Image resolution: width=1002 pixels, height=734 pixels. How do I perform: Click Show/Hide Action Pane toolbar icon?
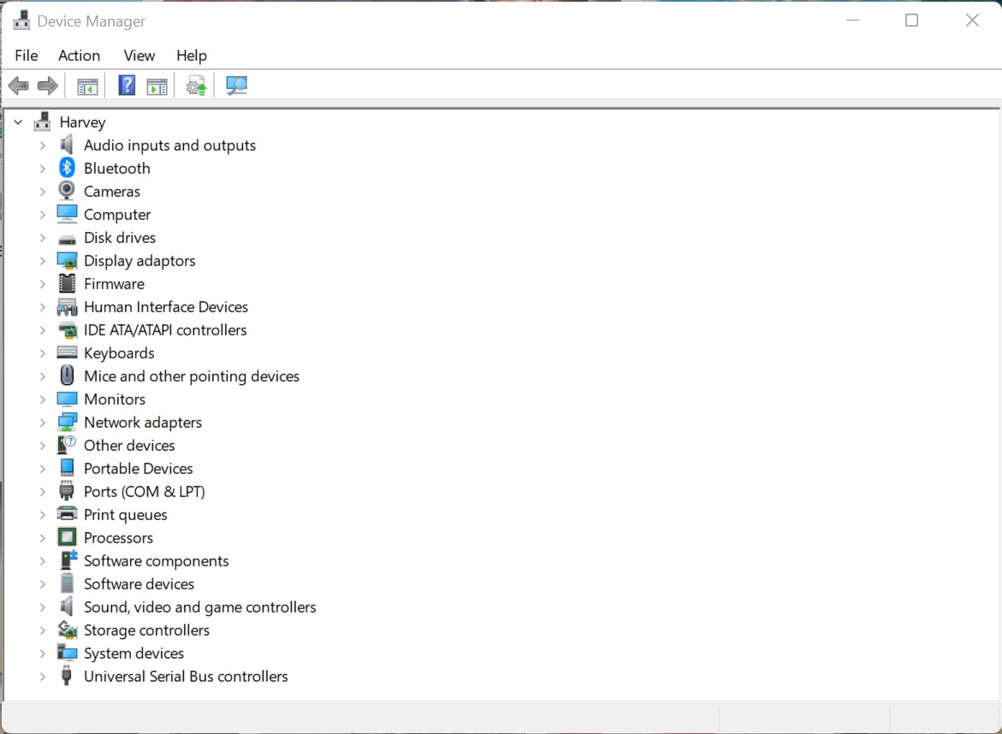(157, 86)
